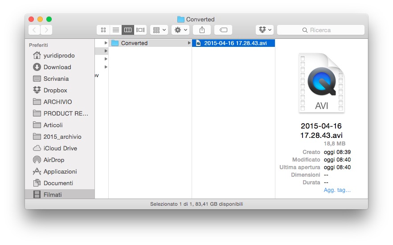Viewport: 393px width, 245px height.
Task: Select file 2015-04-16 17.28.43.avi
Action: pyautogui.click(x=233, y=43)
